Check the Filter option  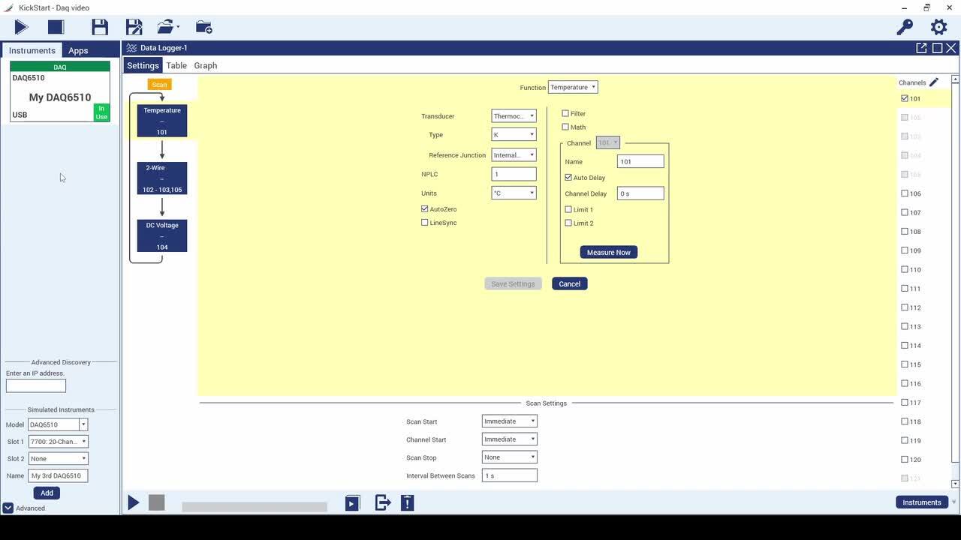click(566, 113)
